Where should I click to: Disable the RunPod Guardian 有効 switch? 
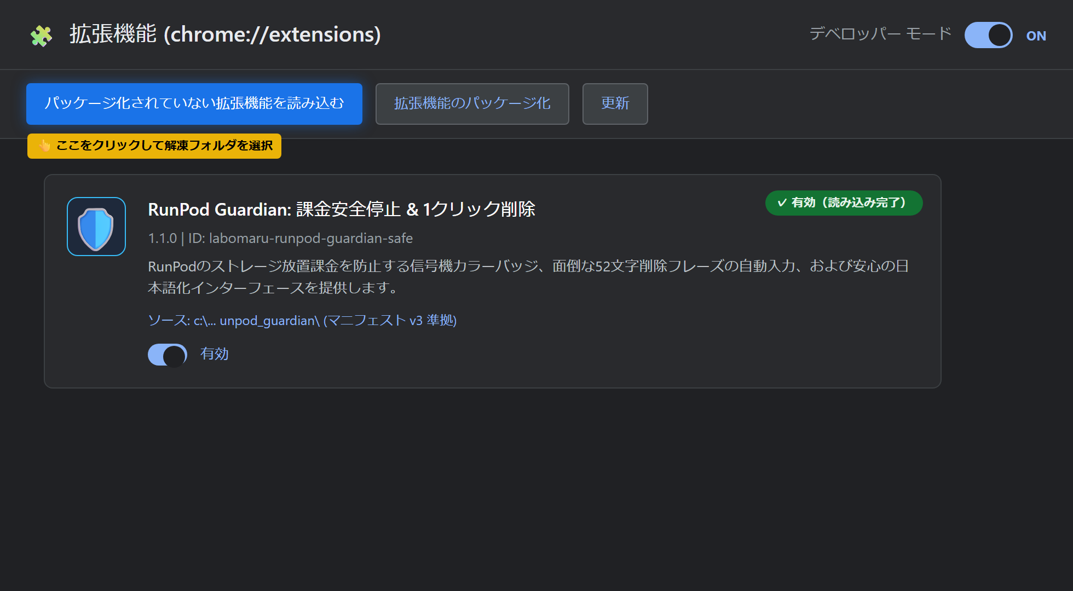click(x=168, y=355)
